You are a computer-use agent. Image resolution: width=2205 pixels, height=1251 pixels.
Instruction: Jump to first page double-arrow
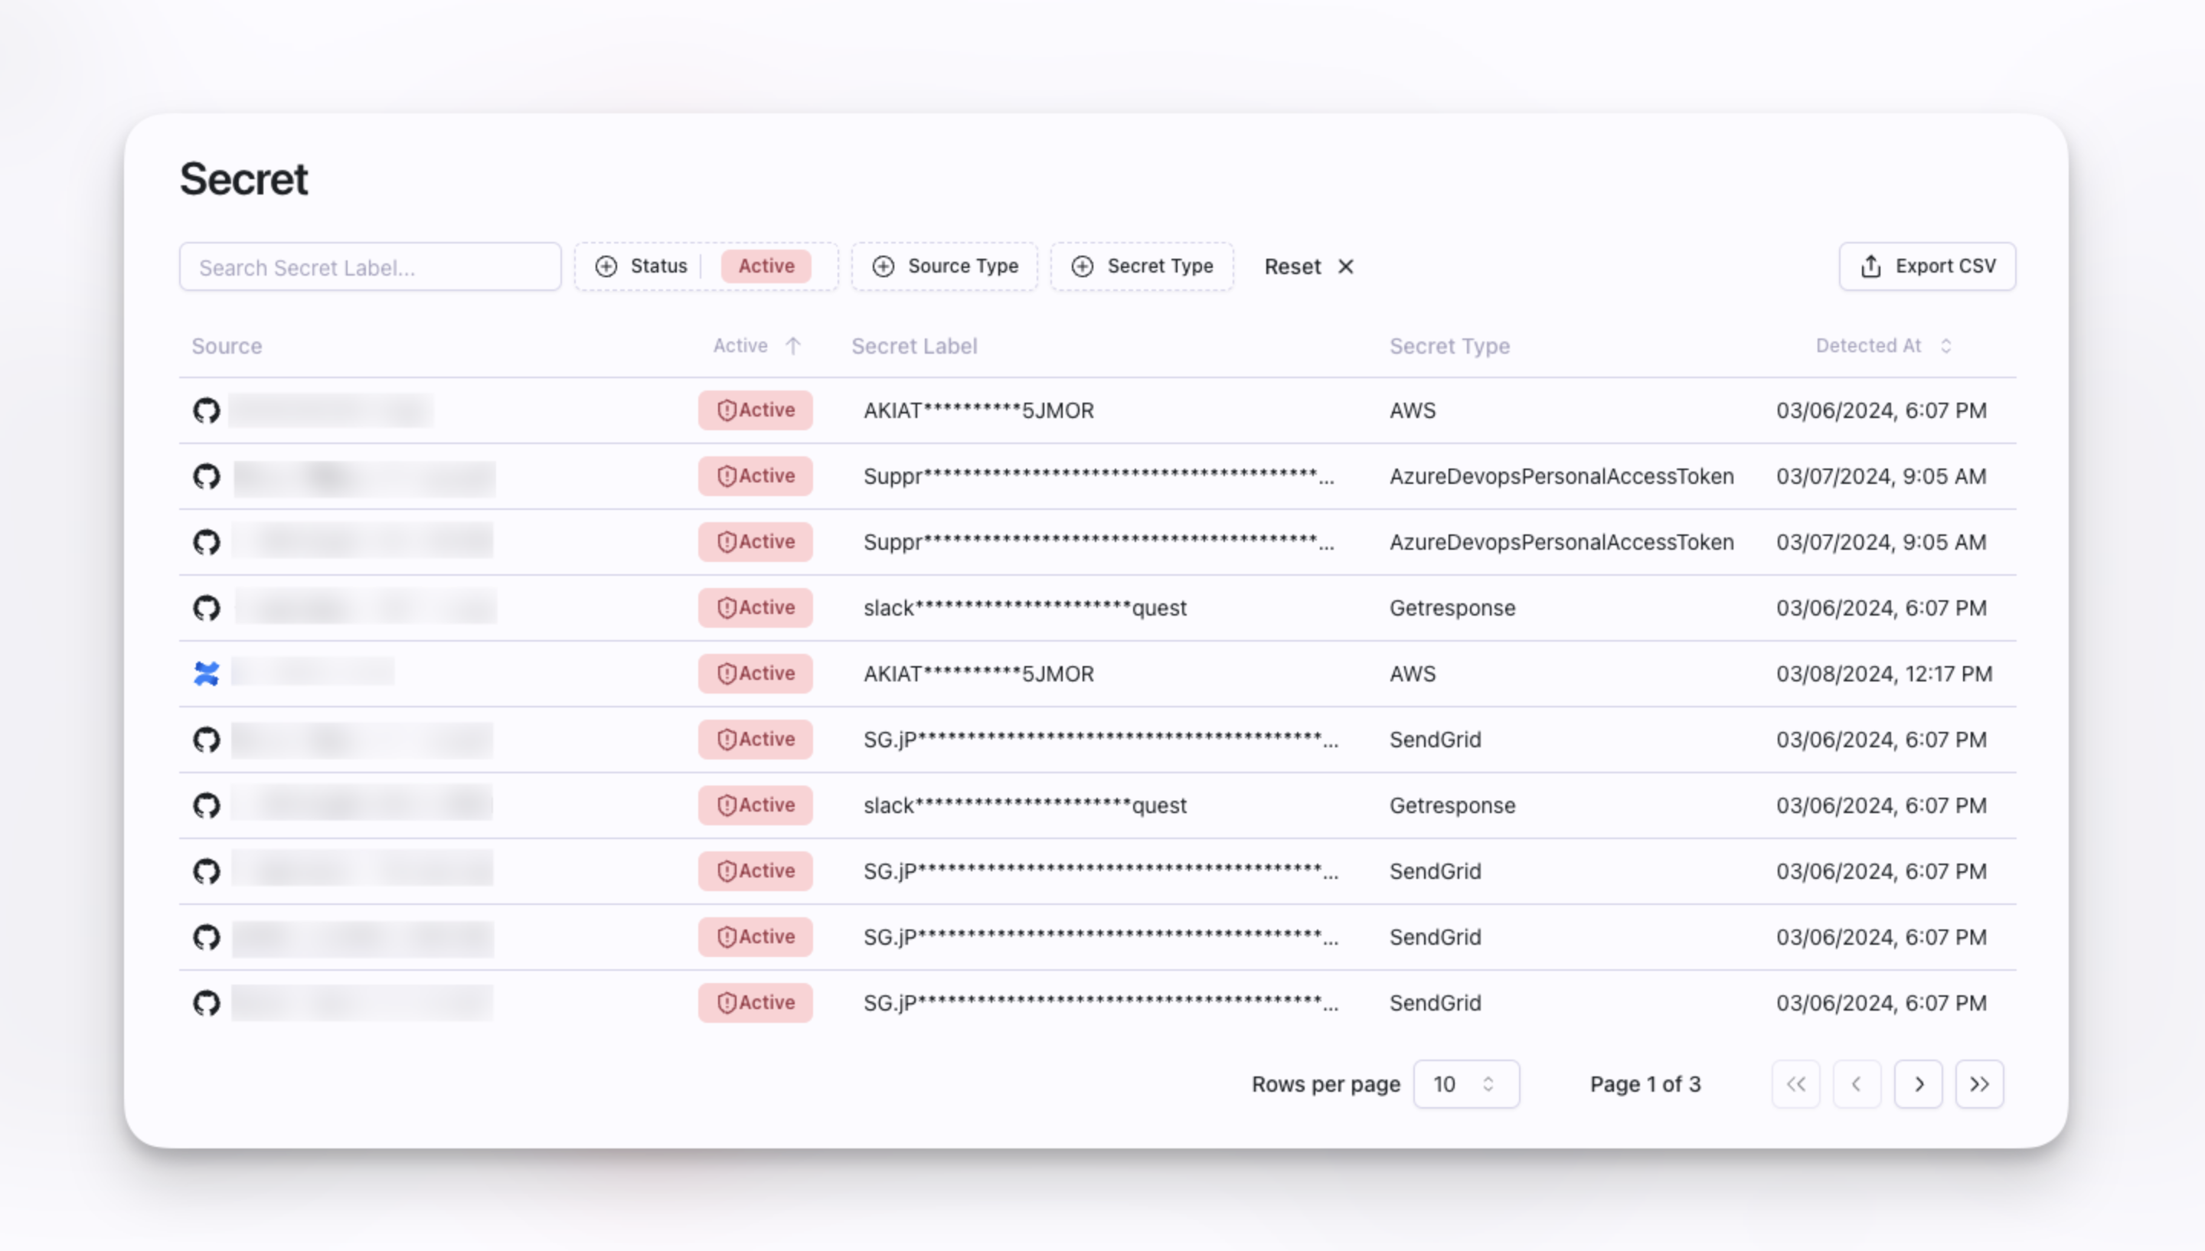point(1795,1084)
